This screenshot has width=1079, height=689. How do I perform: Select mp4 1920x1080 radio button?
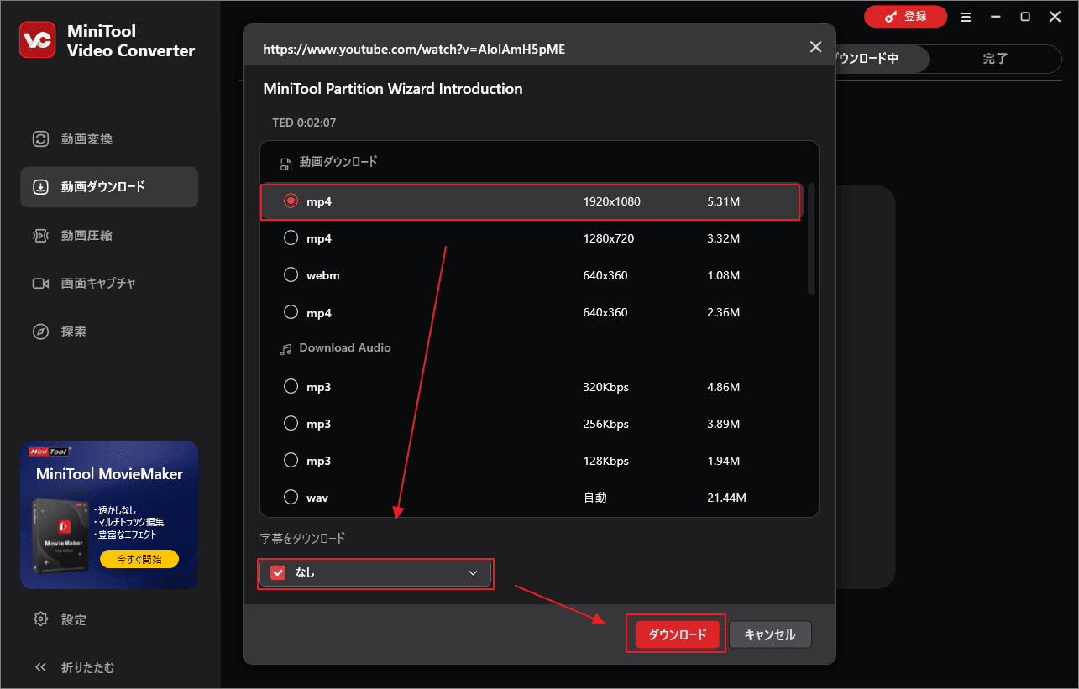(291, 201)
